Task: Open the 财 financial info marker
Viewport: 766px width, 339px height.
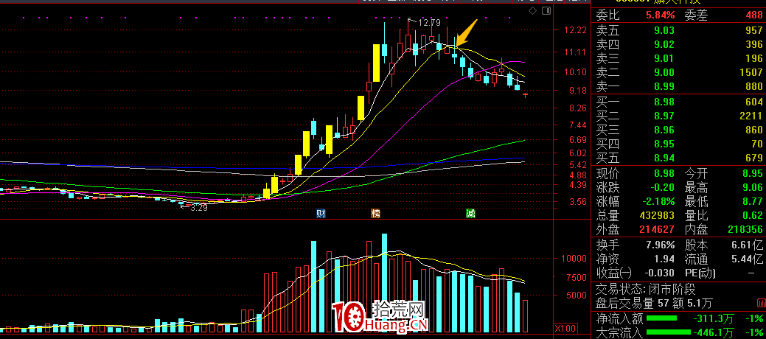Action: [x=321, y=214]
